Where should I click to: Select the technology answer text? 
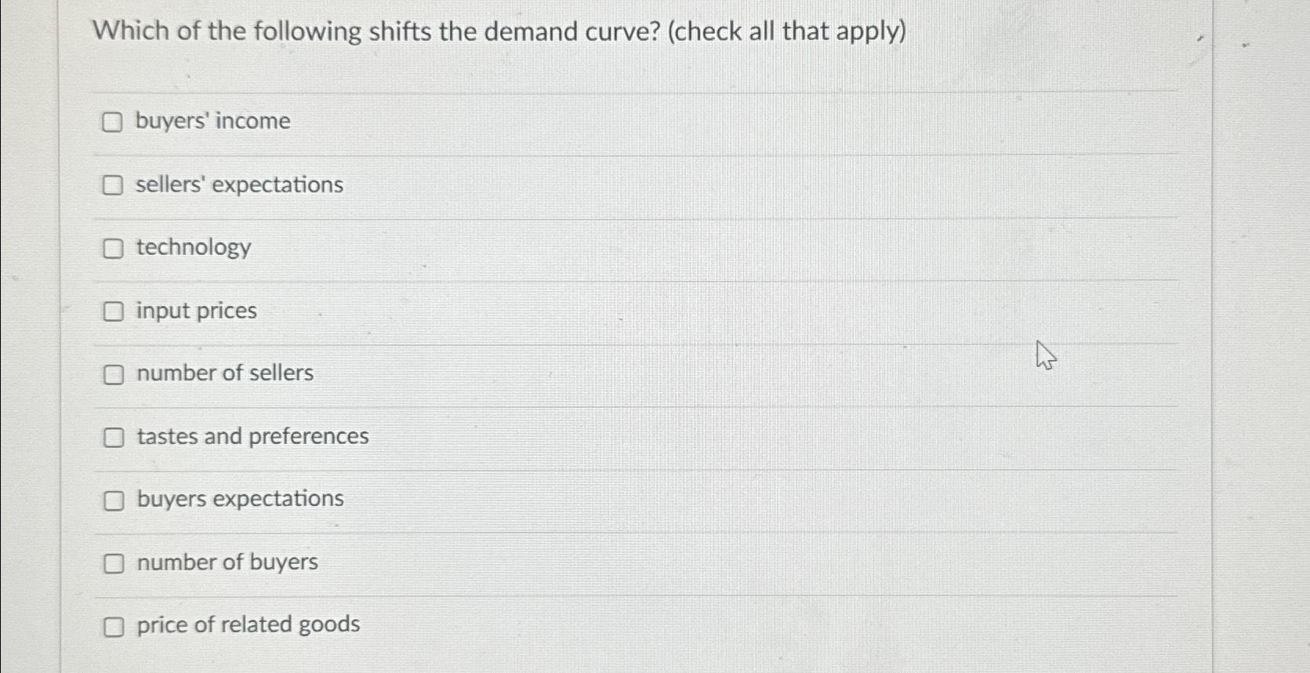(x=193, y=248)
